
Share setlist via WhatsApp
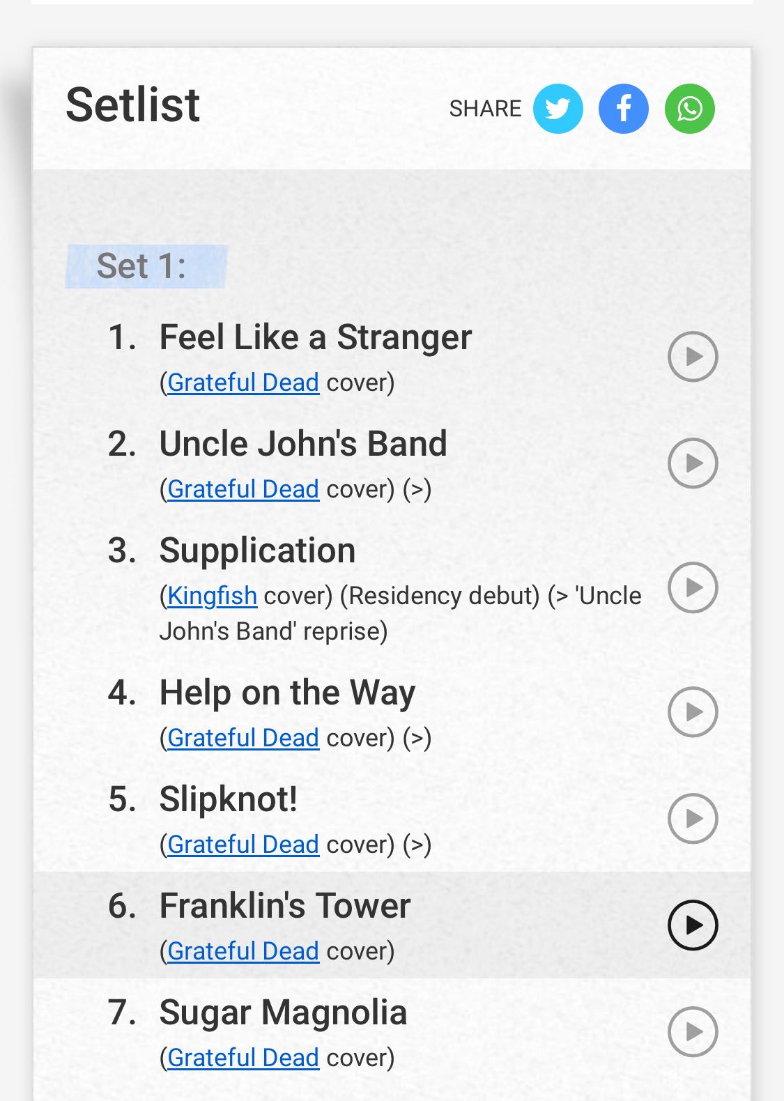pos(690,109)
